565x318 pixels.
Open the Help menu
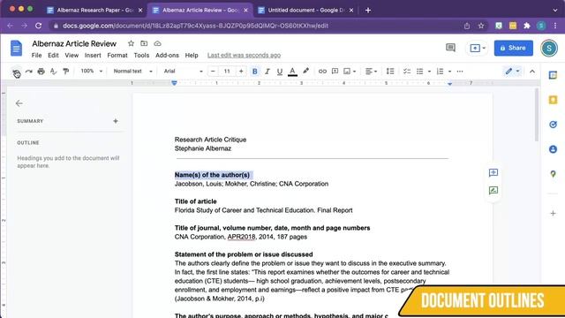click(192, 55)
